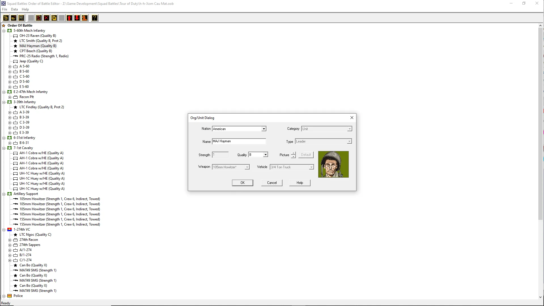Viewport: 544px width, 306px height.
Task: Click the Copy pages toolbar icon
Action: click(54, 18)
